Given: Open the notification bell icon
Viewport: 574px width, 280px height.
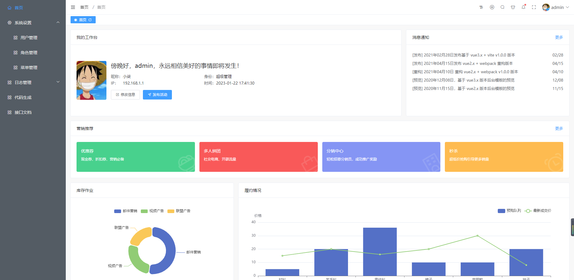Looking at the screenshot, I should click(x=523, y=7).
